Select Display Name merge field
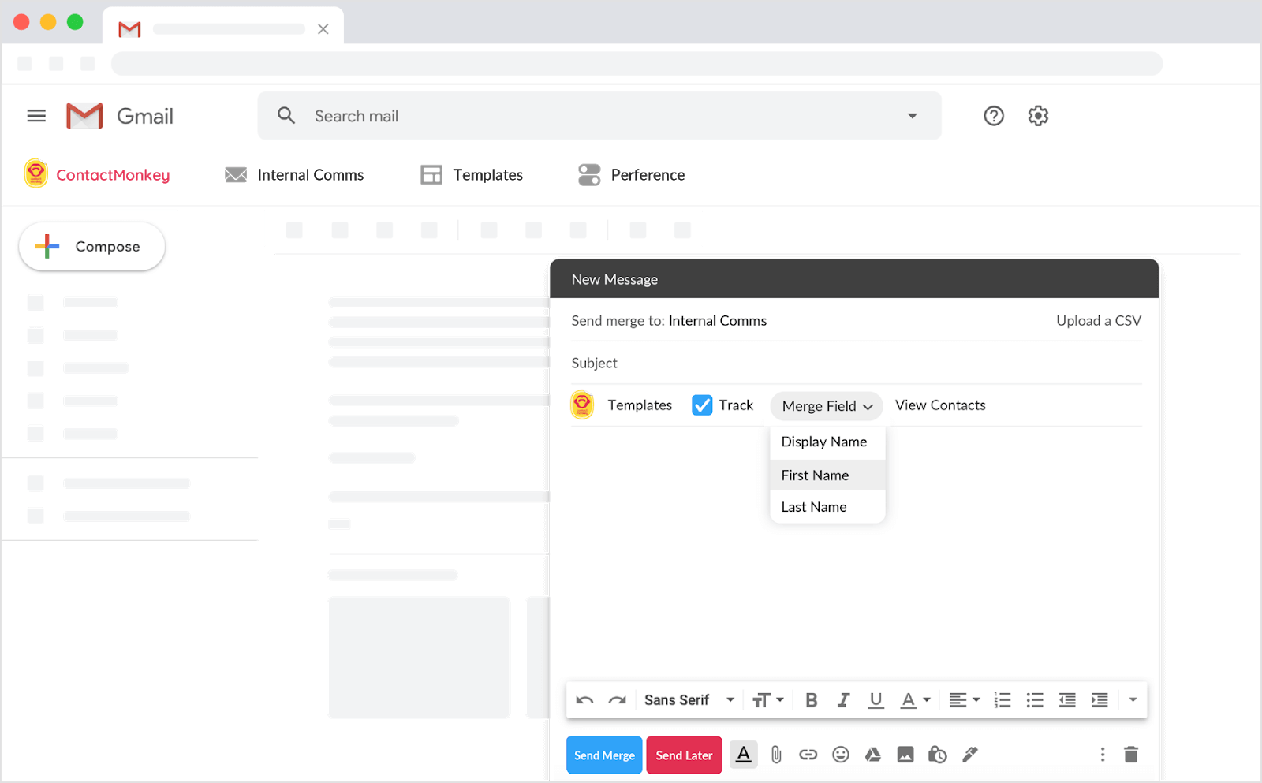Image resolution: width=1262 pixels, height=783 pixels. tap(827, 442)
